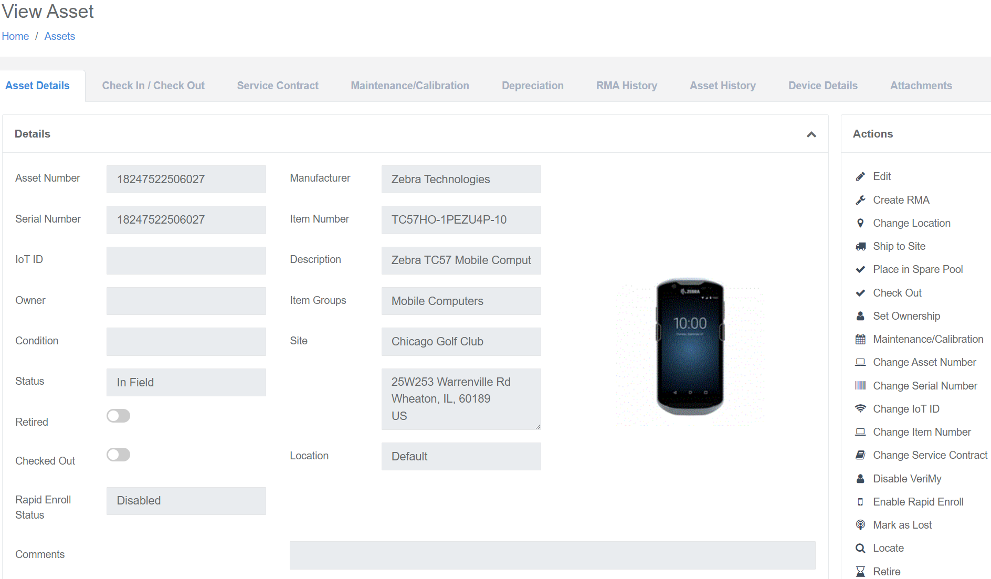Click the empty IoT ID field

tap(186, 260)
